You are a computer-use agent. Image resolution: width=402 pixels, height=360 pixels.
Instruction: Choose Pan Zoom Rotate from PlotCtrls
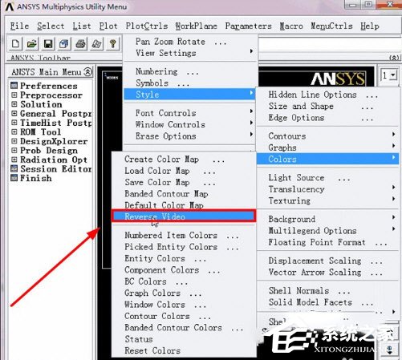tap(190, 42)
